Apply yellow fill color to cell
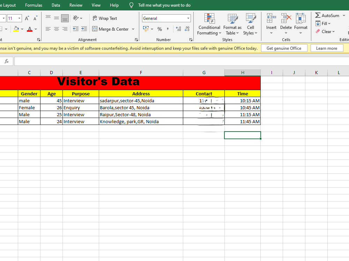 pyautogui.click(x=16, y=29)
